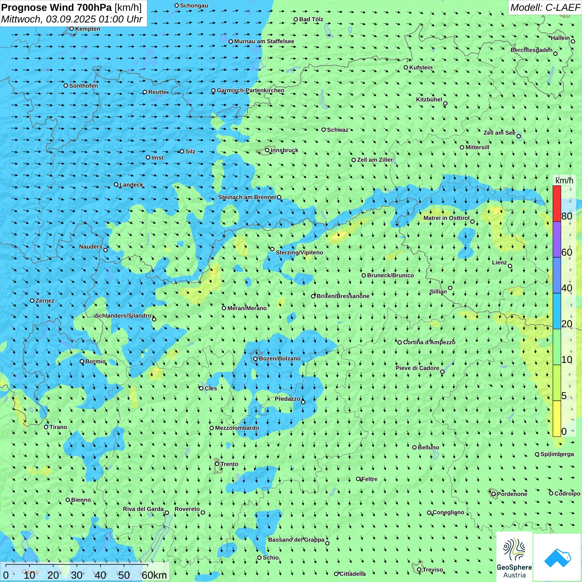Click the Zell am See location dot
The height and width of the screenshot is (582, 582).
coord(518,136)
